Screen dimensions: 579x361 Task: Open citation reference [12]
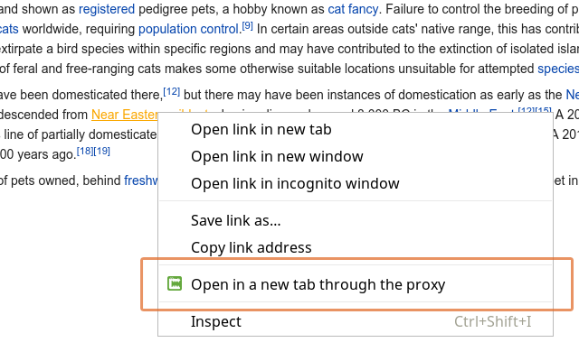(x=171, y=91)
